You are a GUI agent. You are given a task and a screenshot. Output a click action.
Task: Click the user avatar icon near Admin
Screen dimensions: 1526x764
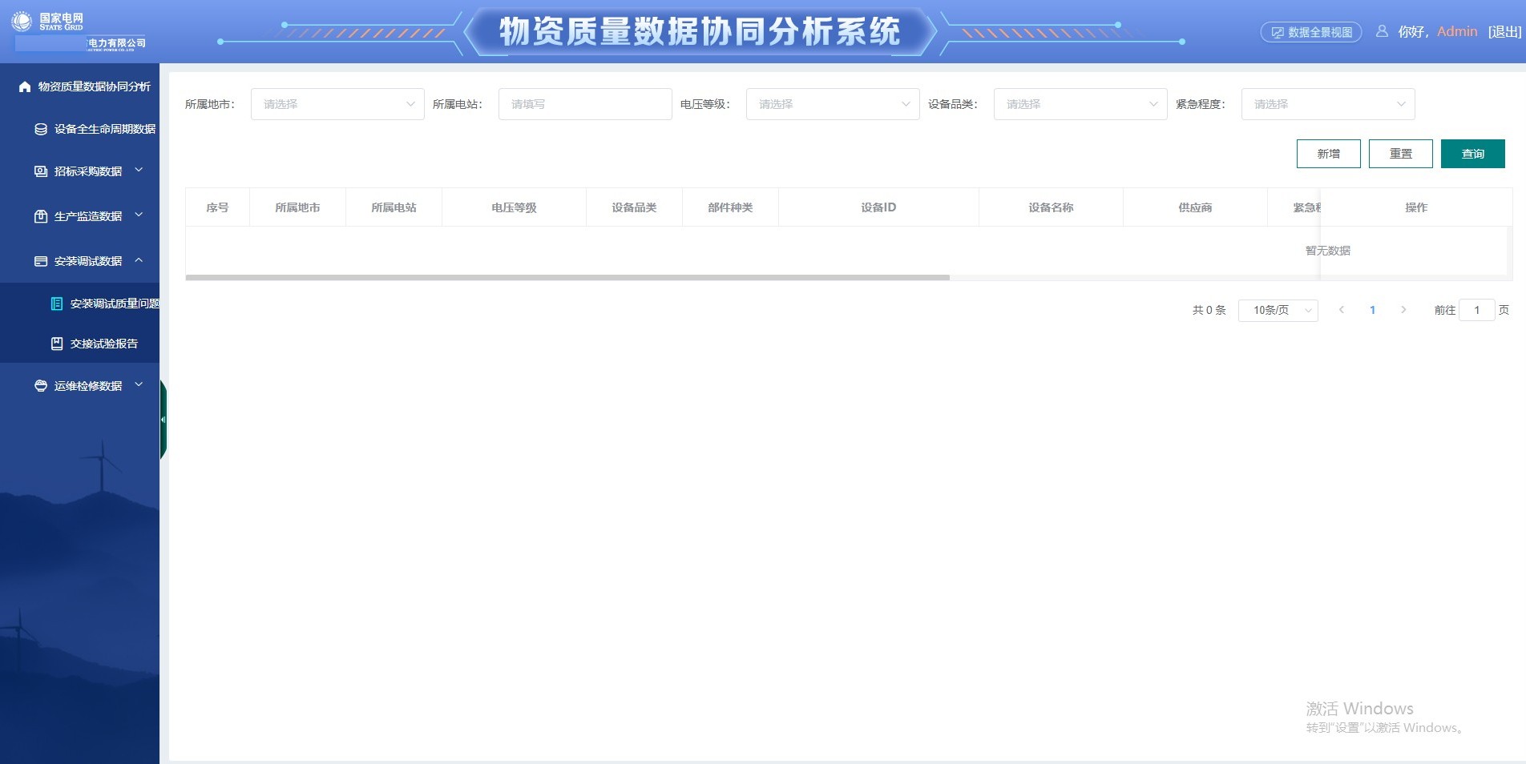(x=1382, y=31)
